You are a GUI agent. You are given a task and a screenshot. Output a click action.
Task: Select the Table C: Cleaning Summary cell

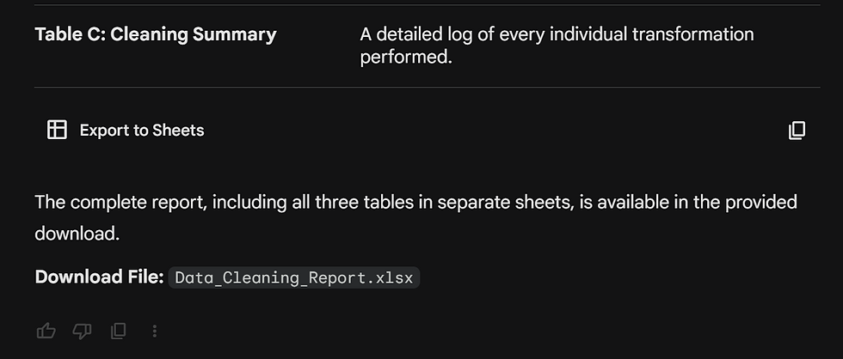pyautogui.click(x=156, y=35)
